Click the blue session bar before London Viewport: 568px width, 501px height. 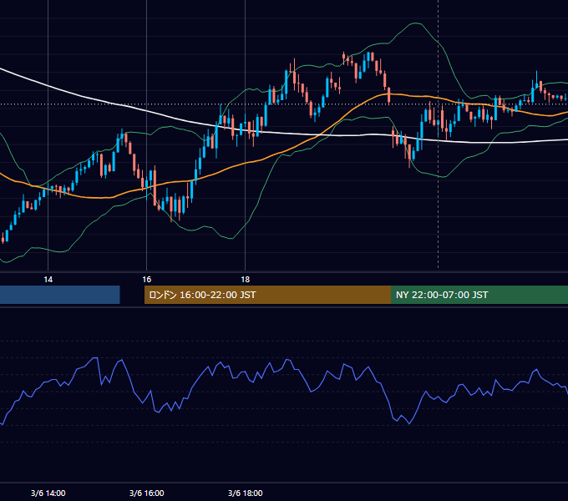60,295
